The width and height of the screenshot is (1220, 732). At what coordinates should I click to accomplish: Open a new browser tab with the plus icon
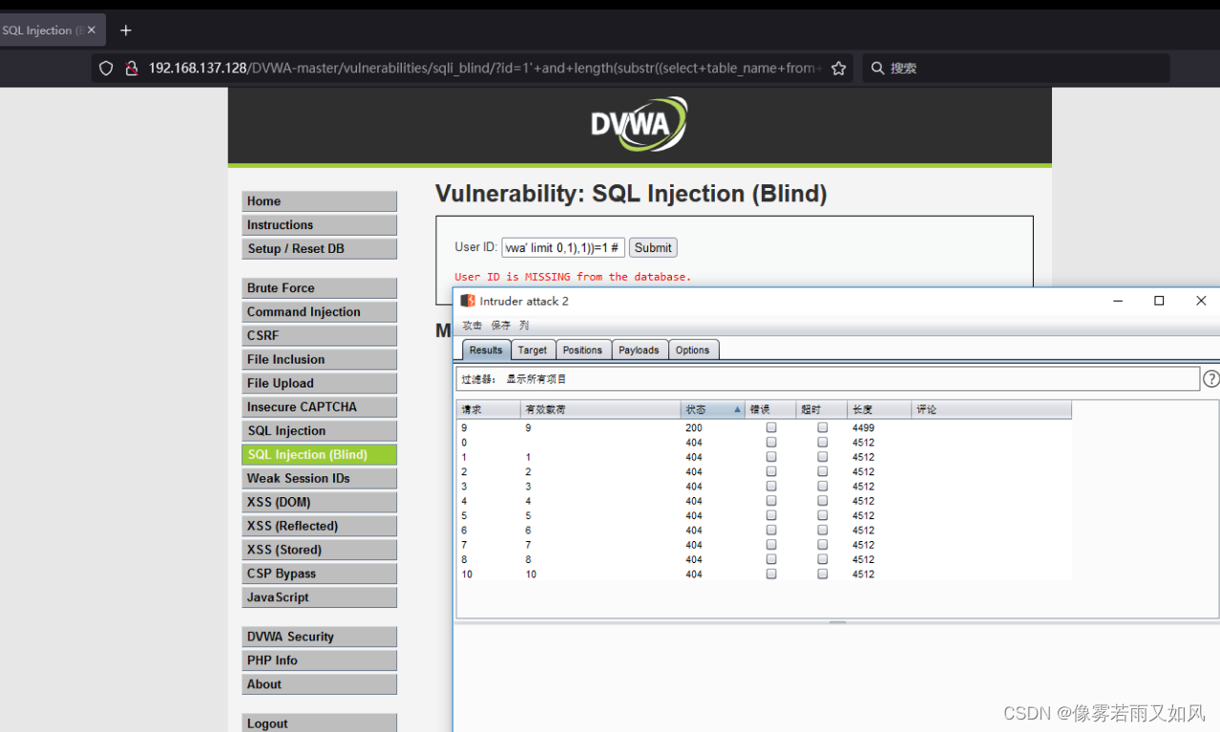coord(125,30)
